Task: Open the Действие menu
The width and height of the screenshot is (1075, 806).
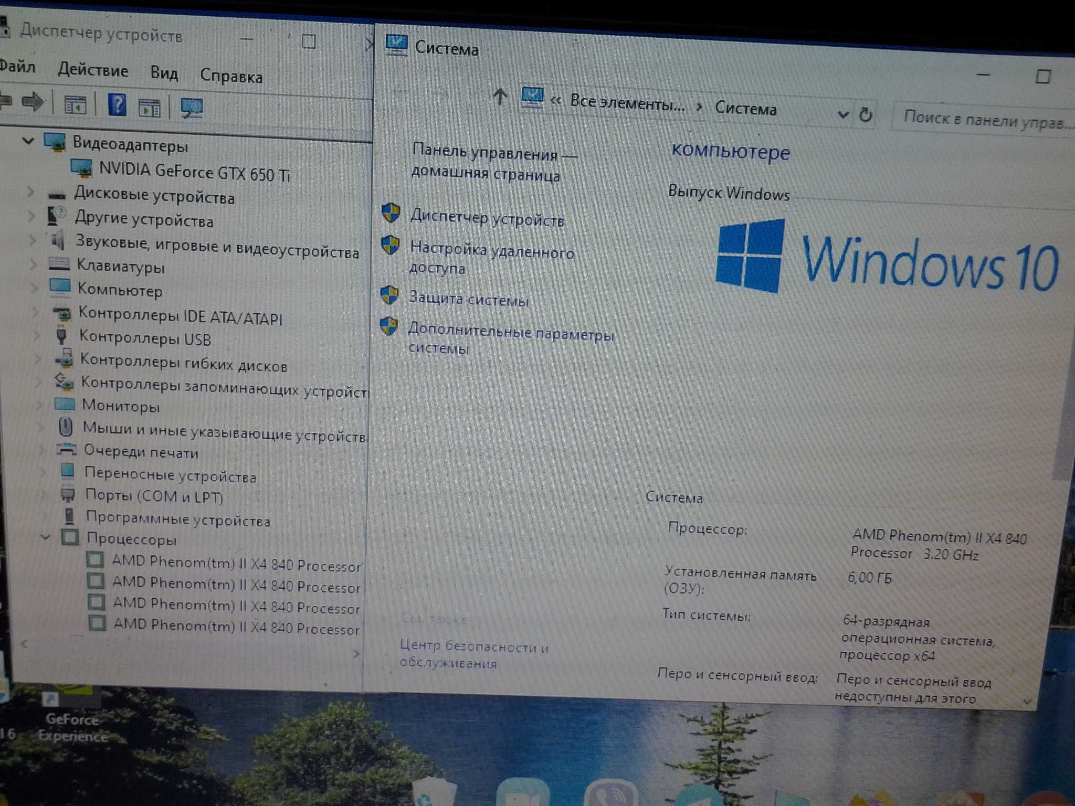Action: [x=93, y=70]
